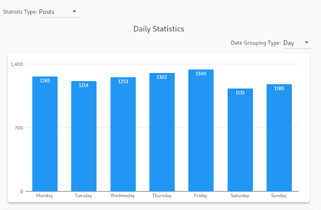
Task: Click the 1,400 y-axis label
Action: (x=17, y=64)
